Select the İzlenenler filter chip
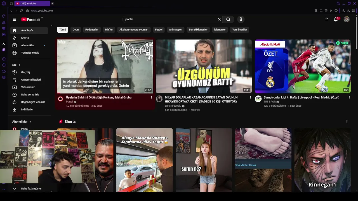Viewport: 358px width, 201px height. (220, 30)
